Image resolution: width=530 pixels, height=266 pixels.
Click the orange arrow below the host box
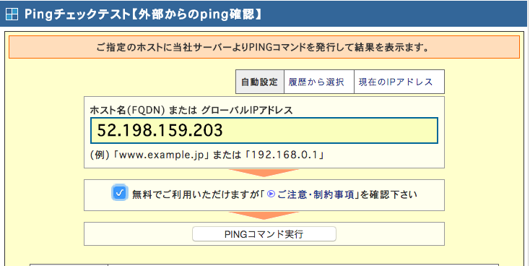click(264, 173)
